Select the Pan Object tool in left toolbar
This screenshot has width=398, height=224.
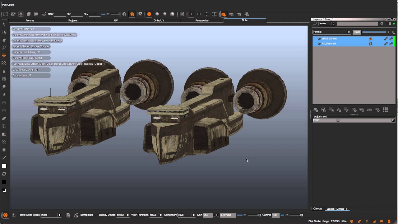click(4, 55)
